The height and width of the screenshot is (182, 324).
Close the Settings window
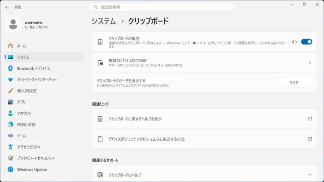click(x=317, y=5)
